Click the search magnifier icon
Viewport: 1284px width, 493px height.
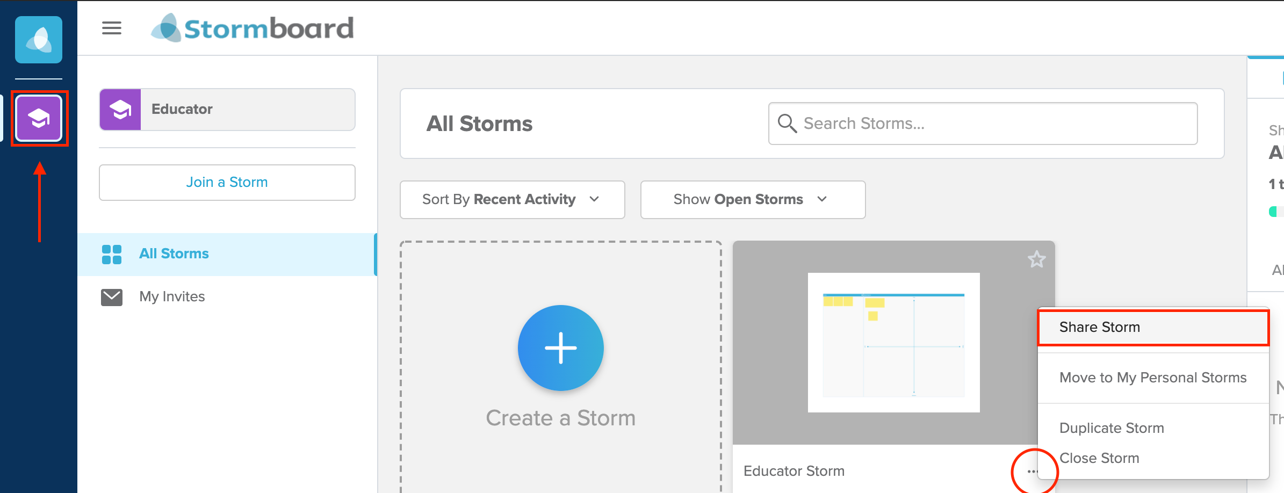(x=787, y=124)
